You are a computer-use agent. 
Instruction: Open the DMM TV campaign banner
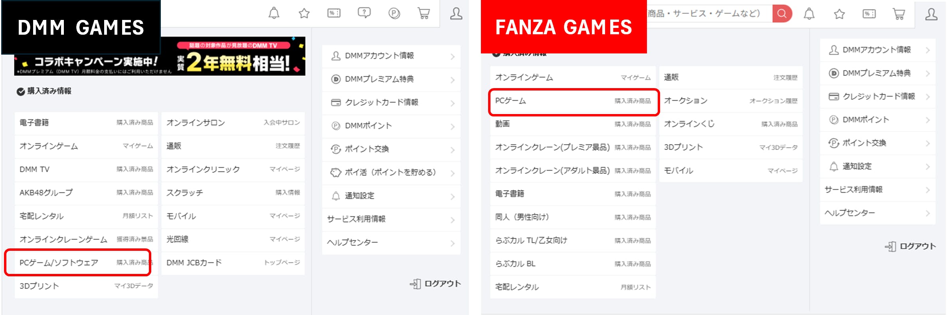[160, 57]
